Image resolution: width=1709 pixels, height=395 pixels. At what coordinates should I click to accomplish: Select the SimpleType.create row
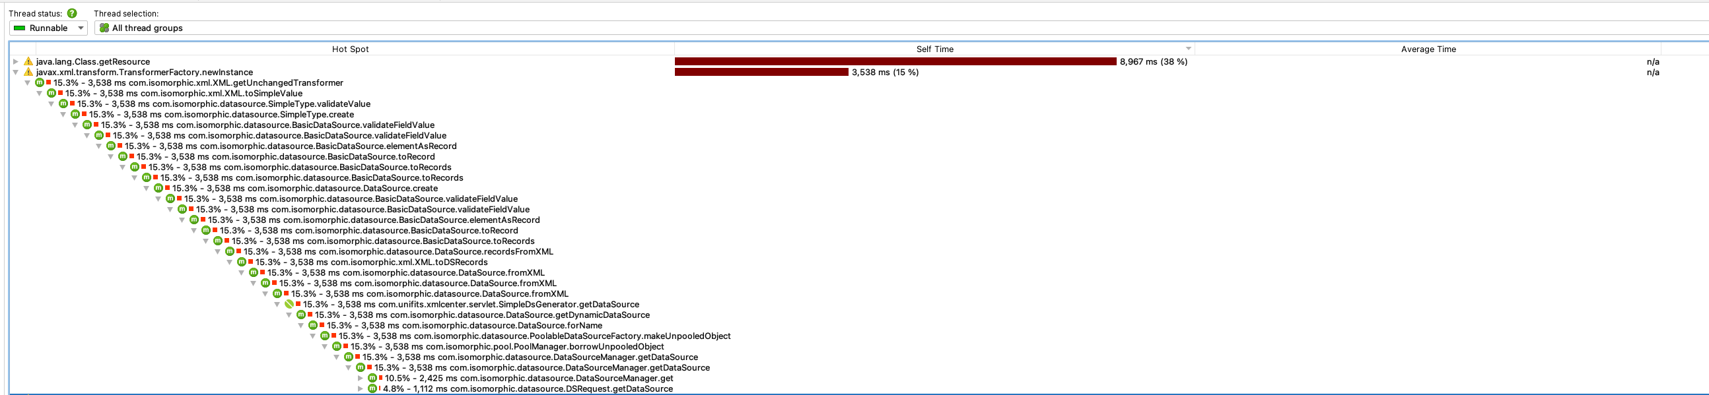point(222,115)
